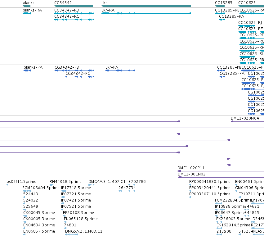Open the EK236903.5prime label

(x=233, y=219)
